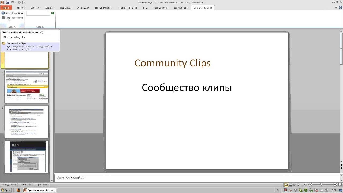Click the PowerPoint taskbar button
Image resolution: width=343 pixels, height=193 pixels.
click(39, 190)
